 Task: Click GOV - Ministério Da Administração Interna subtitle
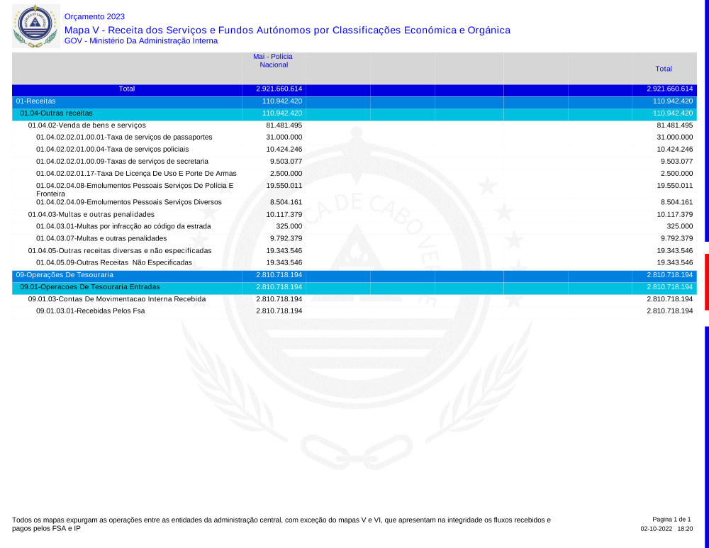[x=141, y=41]
